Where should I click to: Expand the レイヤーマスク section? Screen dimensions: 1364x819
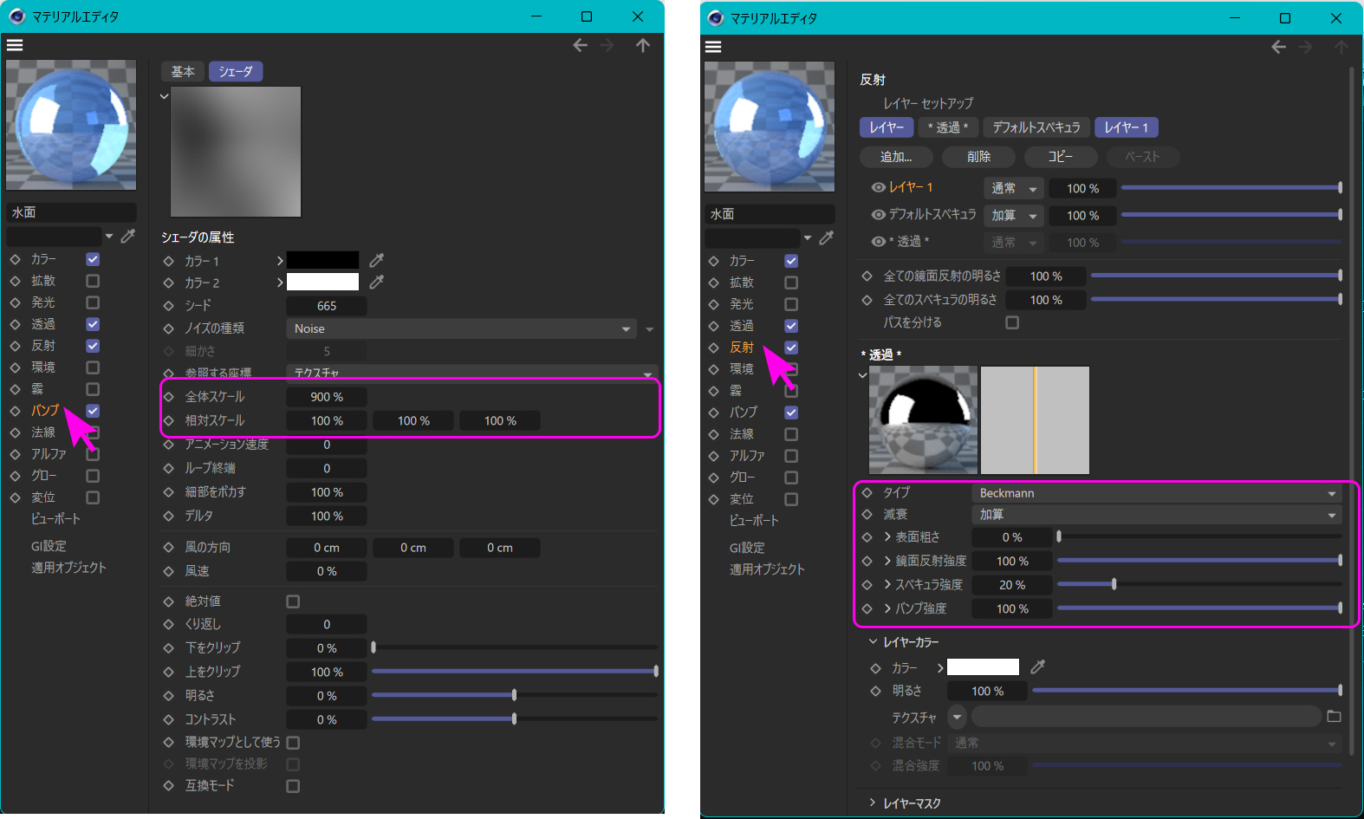pos(873,803)
